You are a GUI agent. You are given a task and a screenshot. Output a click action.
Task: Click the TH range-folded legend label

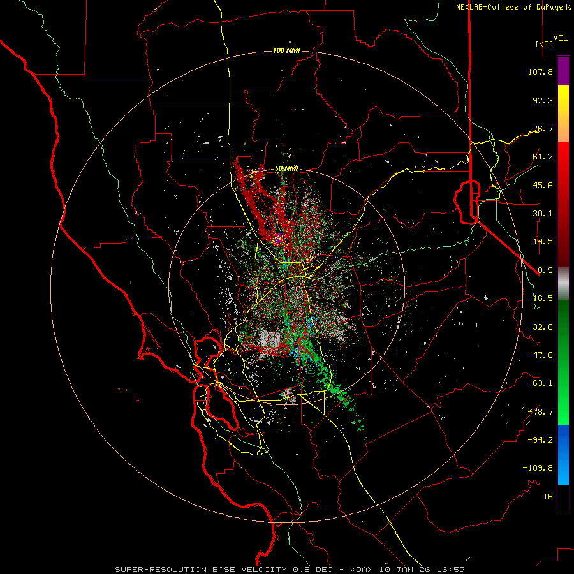point(548,497)
